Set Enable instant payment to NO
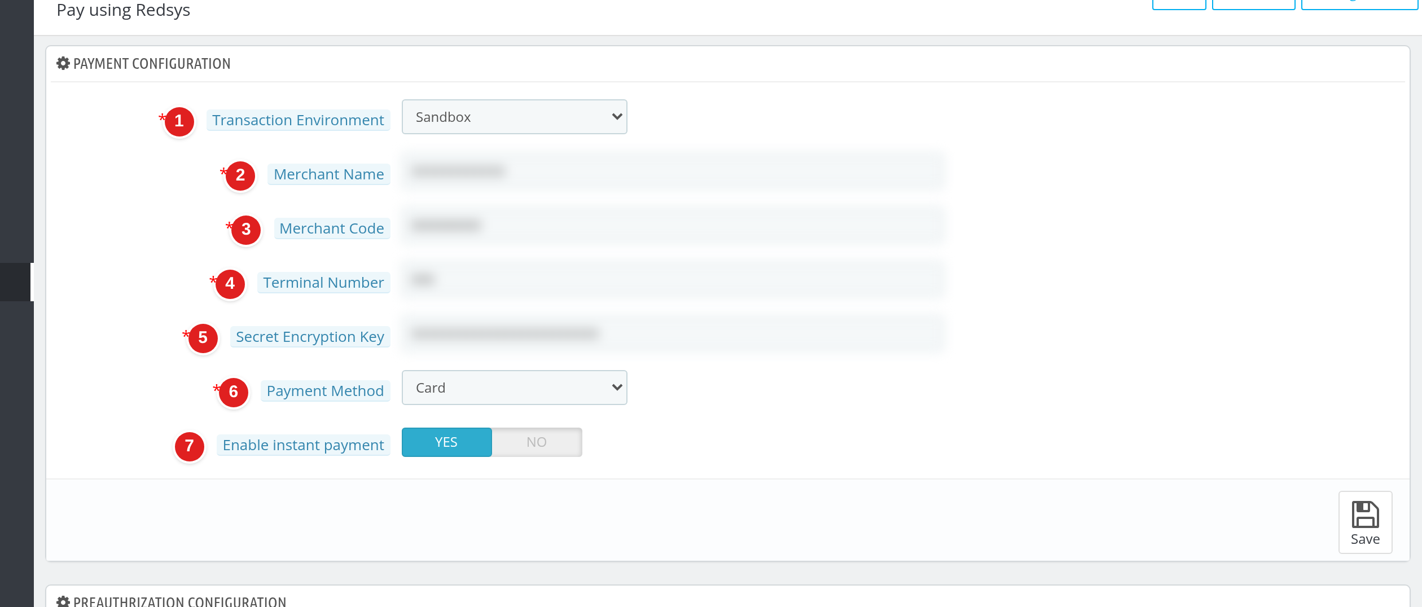1422x607 pixels. 537,442
